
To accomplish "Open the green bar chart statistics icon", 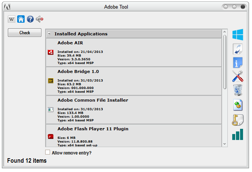I will tap(238, 134).
